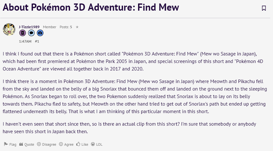Bookmark this Find Mew discussion

264,8
